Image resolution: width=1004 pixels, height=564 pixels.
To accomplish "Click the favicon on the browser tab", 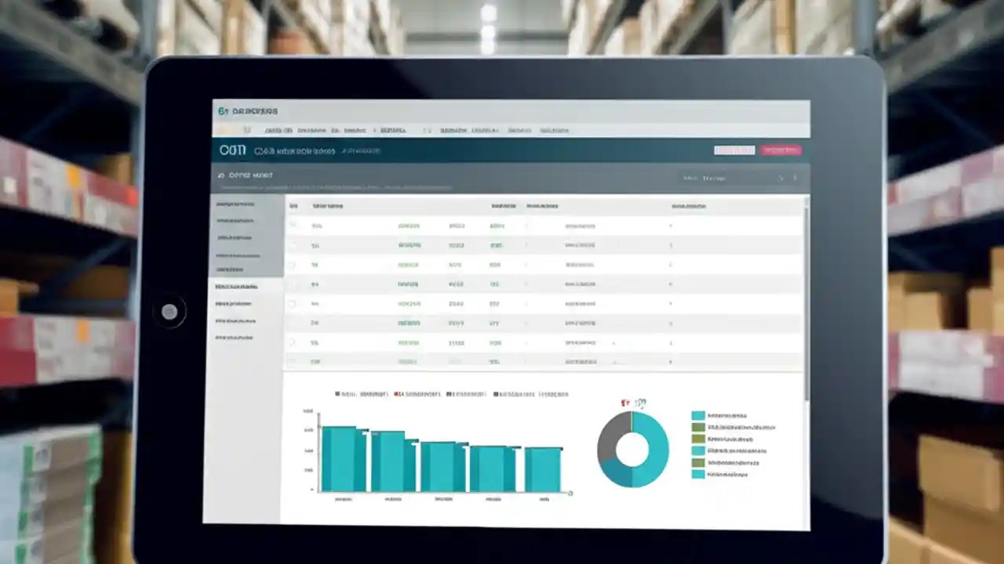I will click(222, 110).
